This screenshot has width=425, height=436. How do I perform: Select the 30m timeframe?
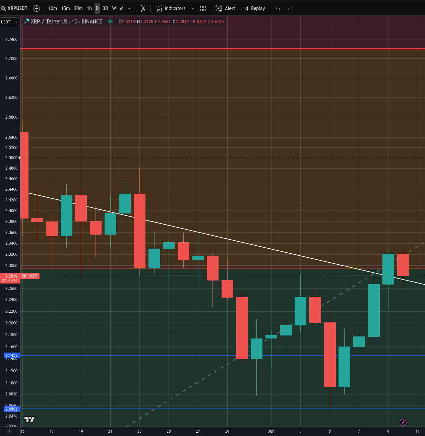78,8
